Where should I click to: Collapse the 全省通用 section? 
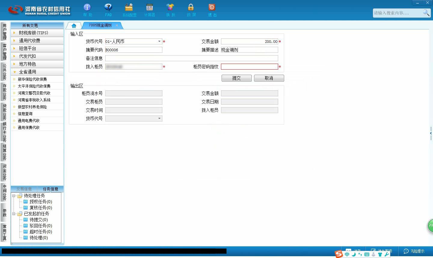[37, 72]
